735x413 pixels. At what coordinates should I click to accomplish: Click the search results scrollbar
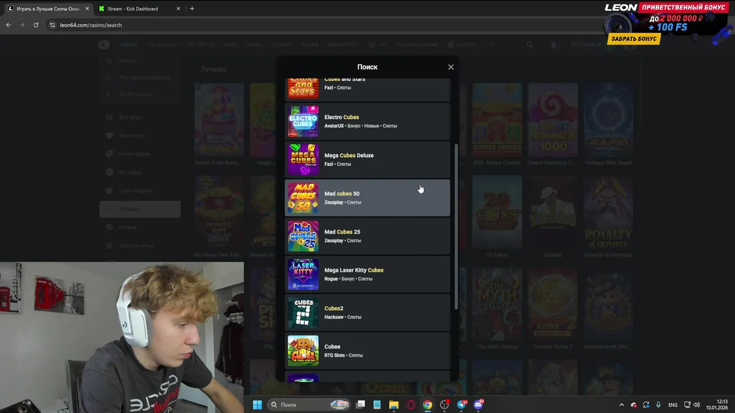point(457,227)
